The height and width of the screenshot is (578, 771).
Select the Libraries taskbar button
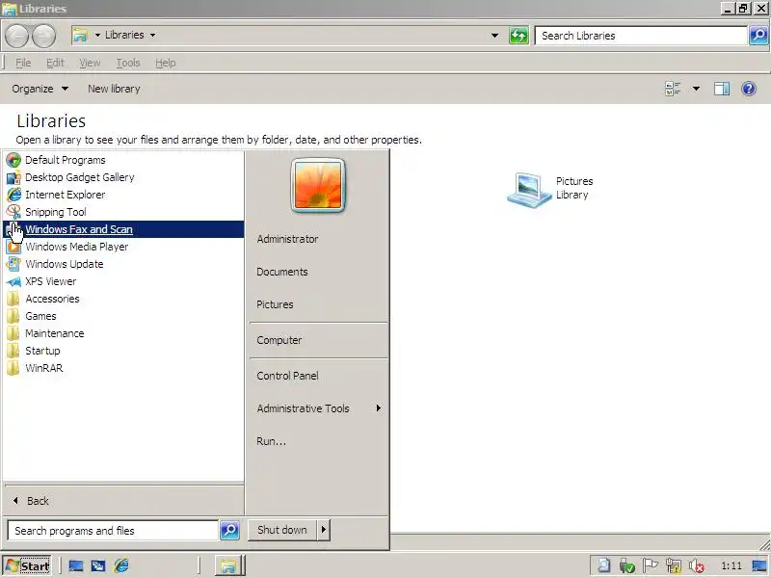pyautogui.click(x=229, y=565)
